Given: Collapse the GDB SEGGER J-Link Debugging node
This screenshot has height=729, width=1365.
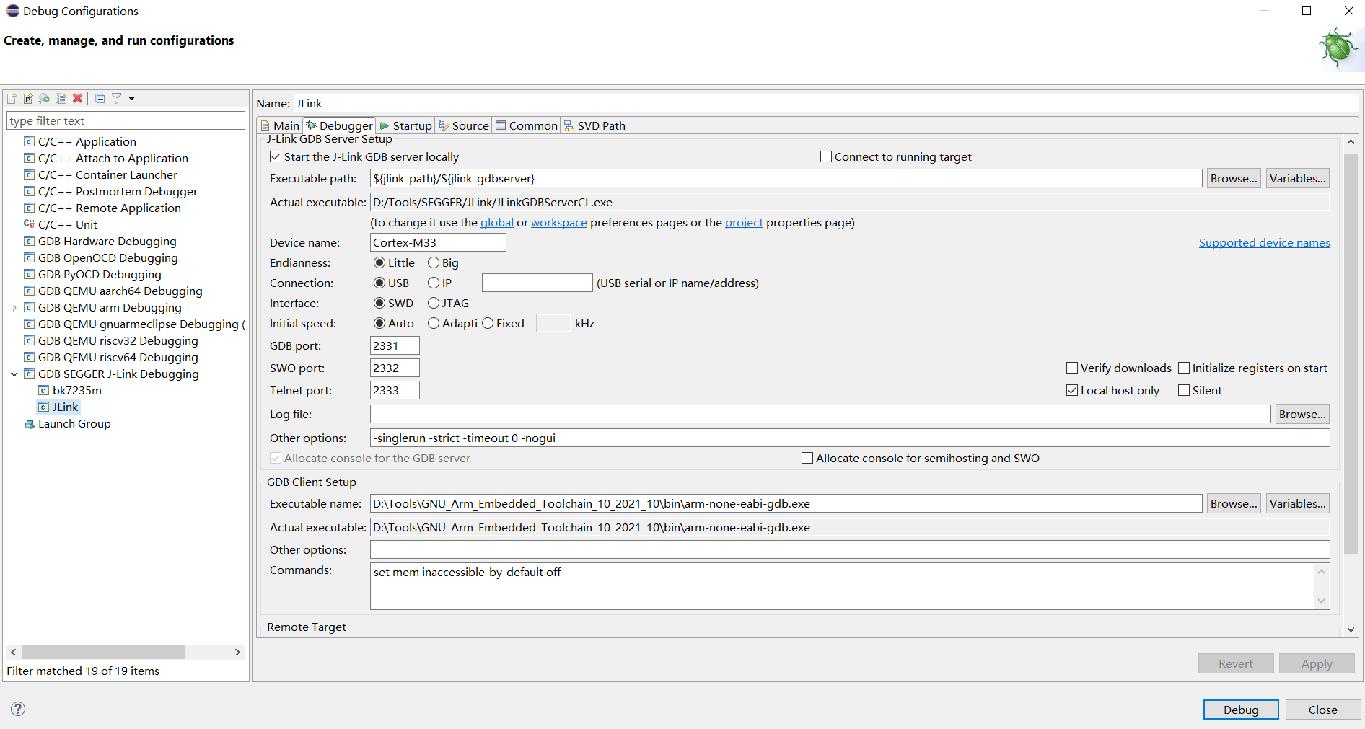Looking at the screenshot, I should tap(14, 374).
